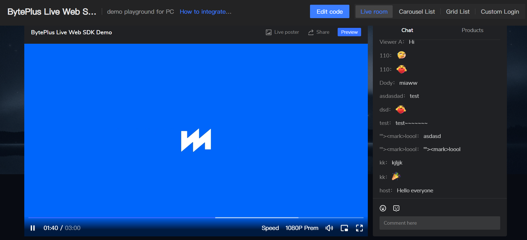
Task: Switch to Carousel List view
Action: [417, 12]
